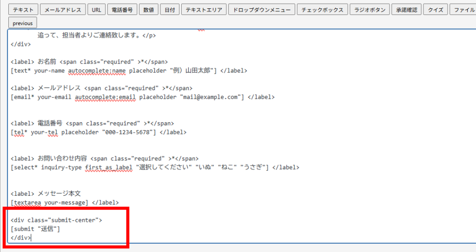Open the クイズ tag generator
The height and width of the screenshot is (252, 476).
pyautogui.click(x=436, y=10)
